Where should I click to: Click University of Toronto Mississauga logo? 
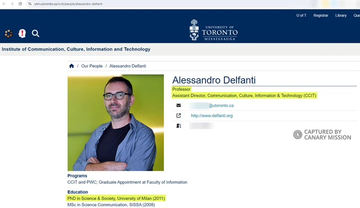[213, 30]
